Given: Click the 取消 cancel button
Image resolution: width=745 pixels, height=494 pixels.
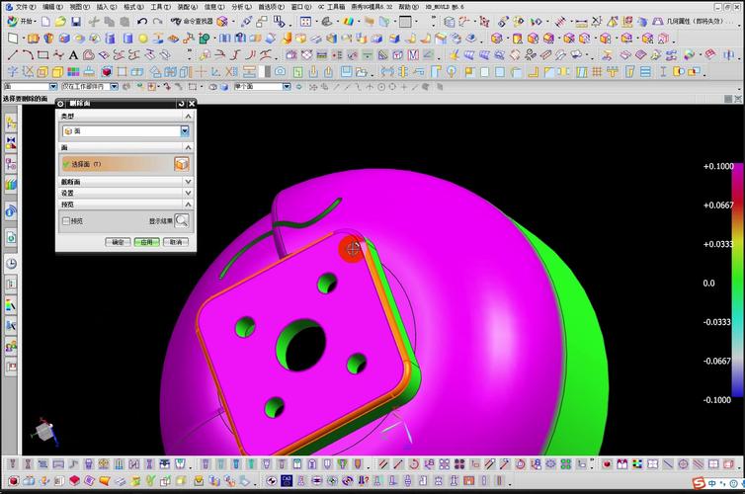Looking at the screenshot, I should (x=176, y=242).
